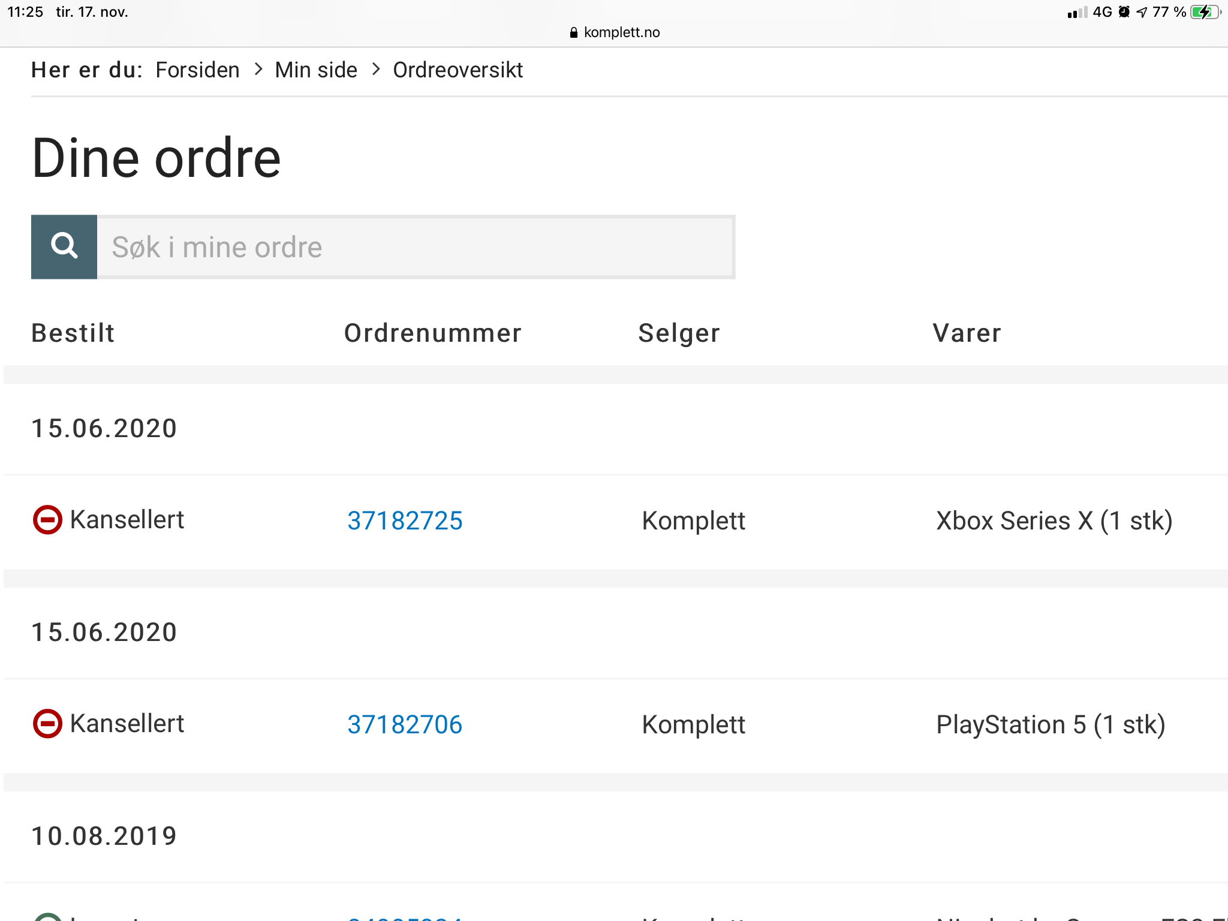Screen dimensions: 1228x921
Task: Go to Min side breadcrumb
Action: (x=316, y=70)
